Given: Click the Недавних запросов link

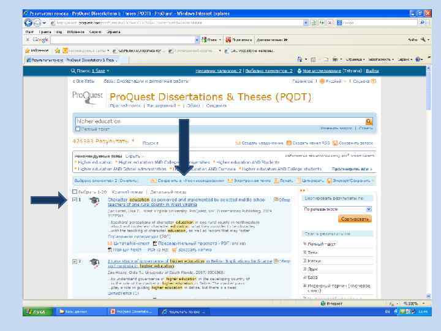Looking at the screenshot, I should coord(219,71).
